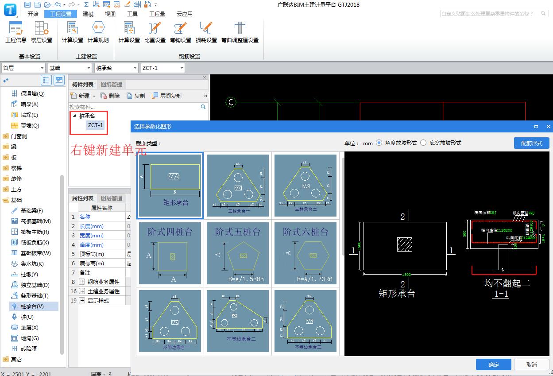Expand 土建业务属性 property group
This screenshot has width=553, height=376.
tap(82, 291)
